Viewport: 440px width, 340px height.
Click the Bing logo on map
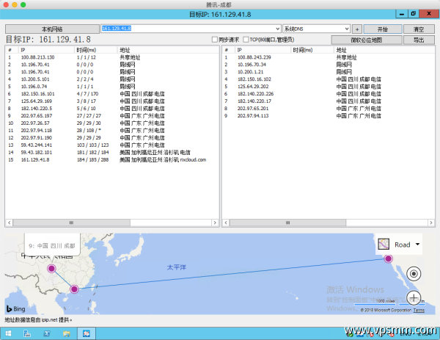16,308
